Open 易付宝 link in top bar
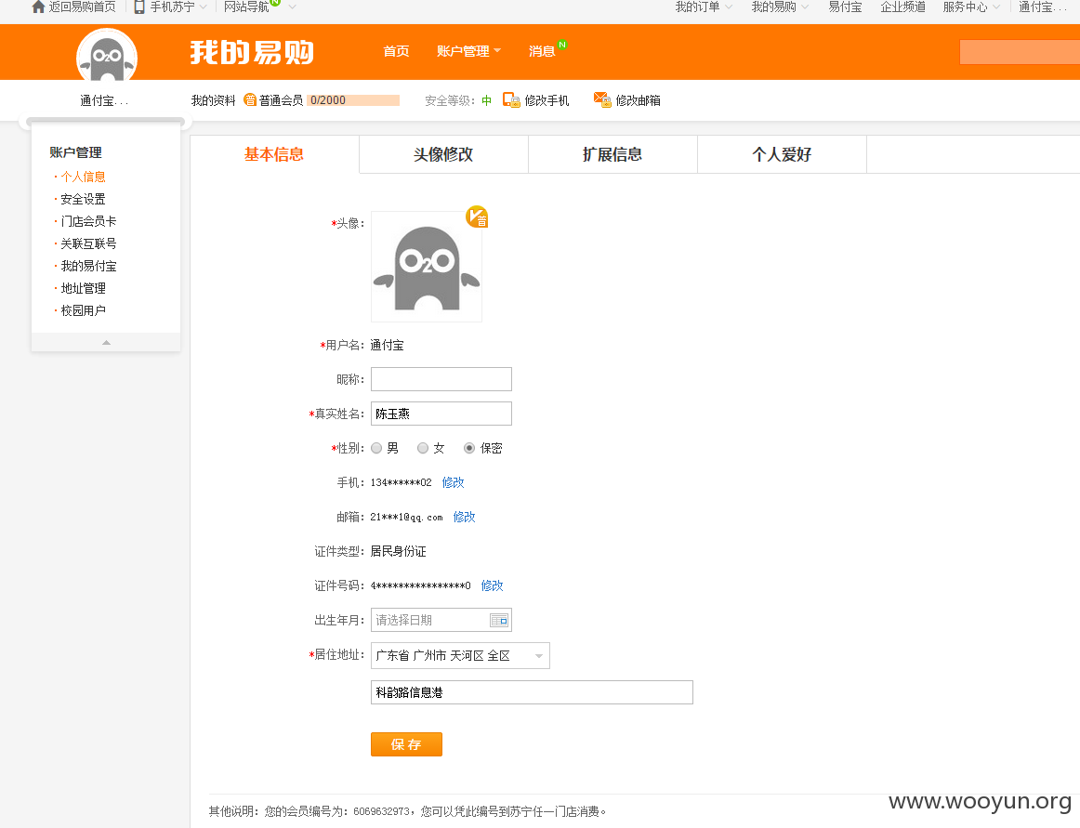This screenshot has width=1080, height=828. [x=845, y=7]
